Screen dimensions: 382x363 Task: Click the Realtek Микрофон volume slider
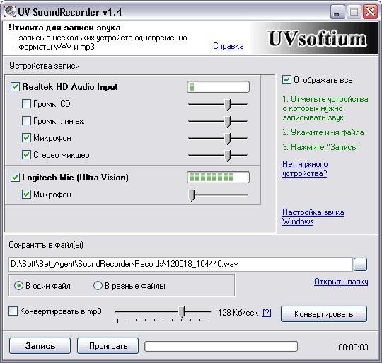(218, 139)
